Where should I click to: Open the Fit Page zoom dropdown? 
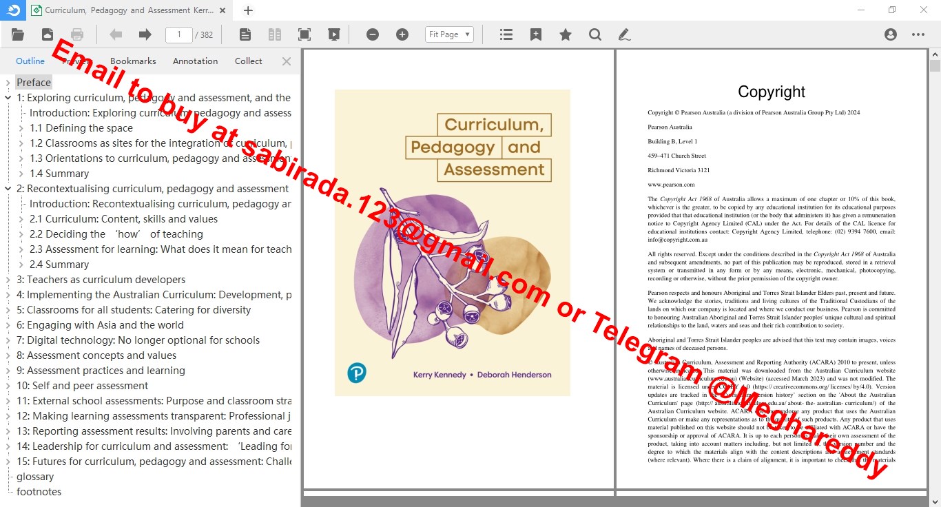coord(449,34)
